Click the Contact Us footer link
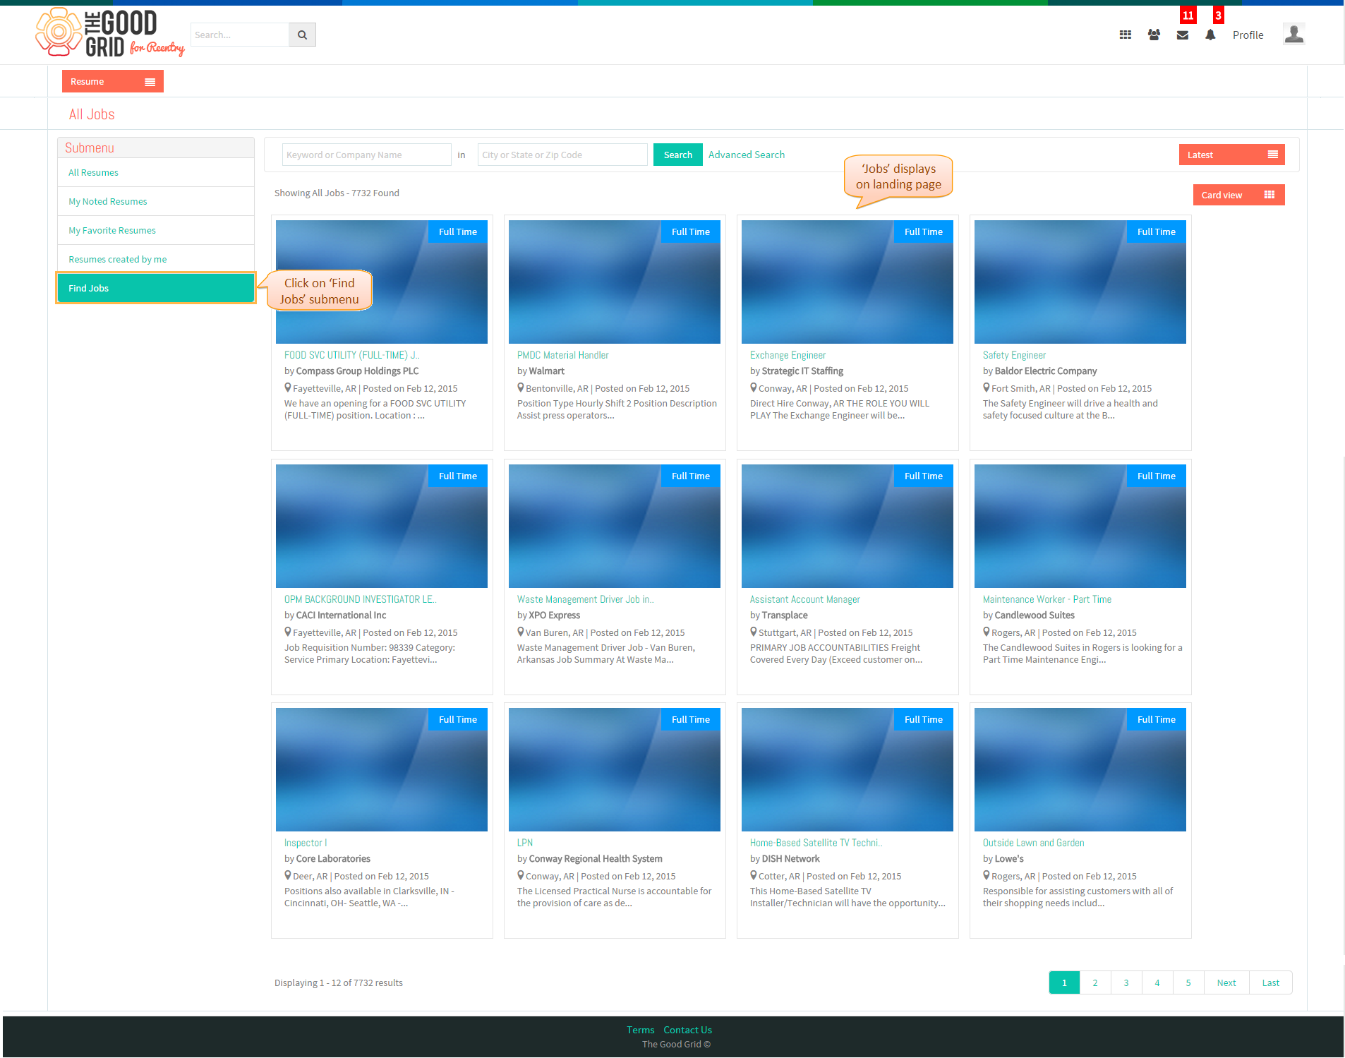 pyautogui.click(x=687, y=1030)
